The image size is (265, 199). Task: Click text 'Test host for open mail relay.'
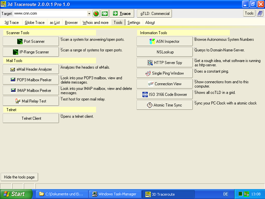pyautogui.click(x=83, y=99)
